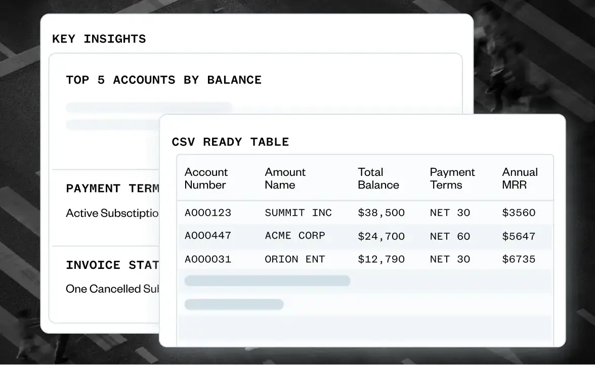
Task: Select the $6735 annual MRR value
Action: (x=518, y=259)
